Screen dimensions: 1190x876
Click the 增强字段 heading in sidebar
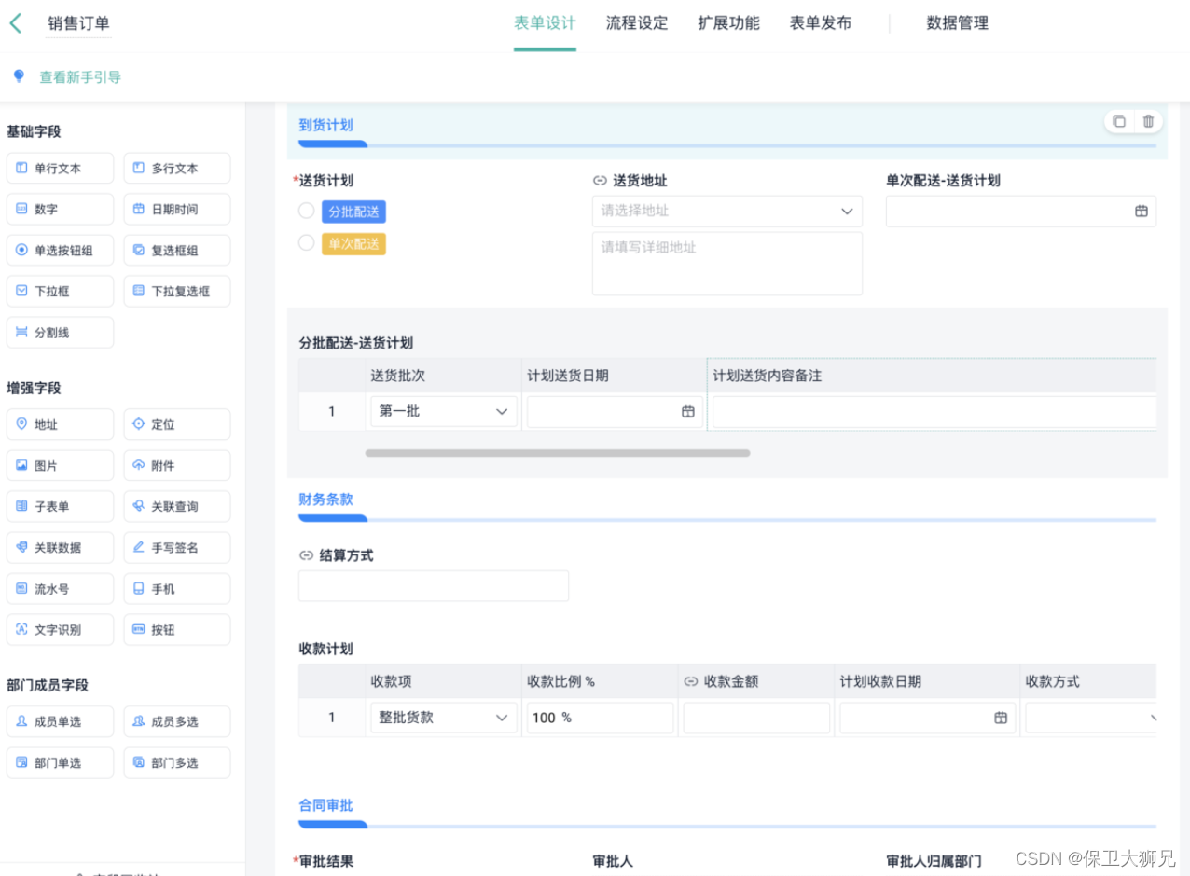(x=34, y=388)
